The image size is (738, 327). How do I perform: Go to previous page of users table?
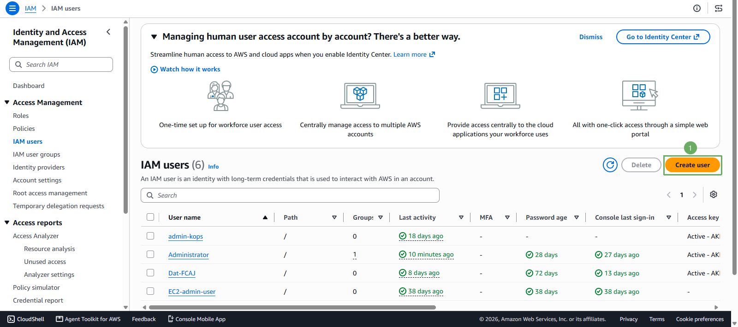tap(669, 195)
